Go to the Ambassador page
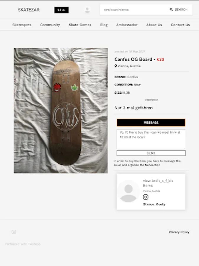 [127, 25]
